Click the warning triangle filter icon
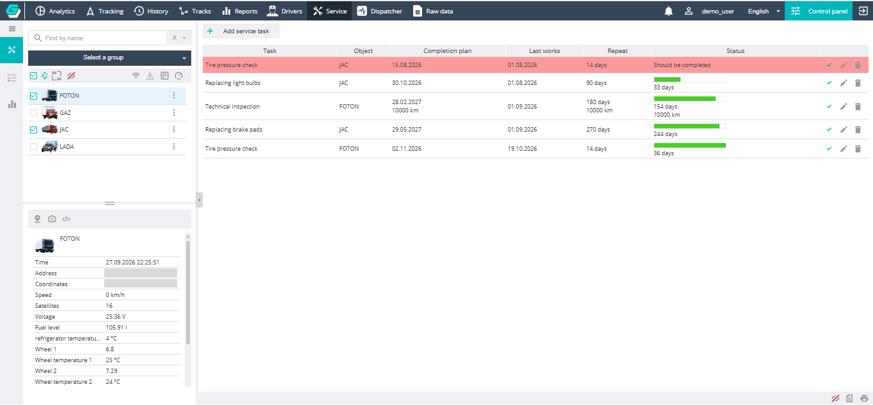Screen dimensions: 873x405 point(150,76)
